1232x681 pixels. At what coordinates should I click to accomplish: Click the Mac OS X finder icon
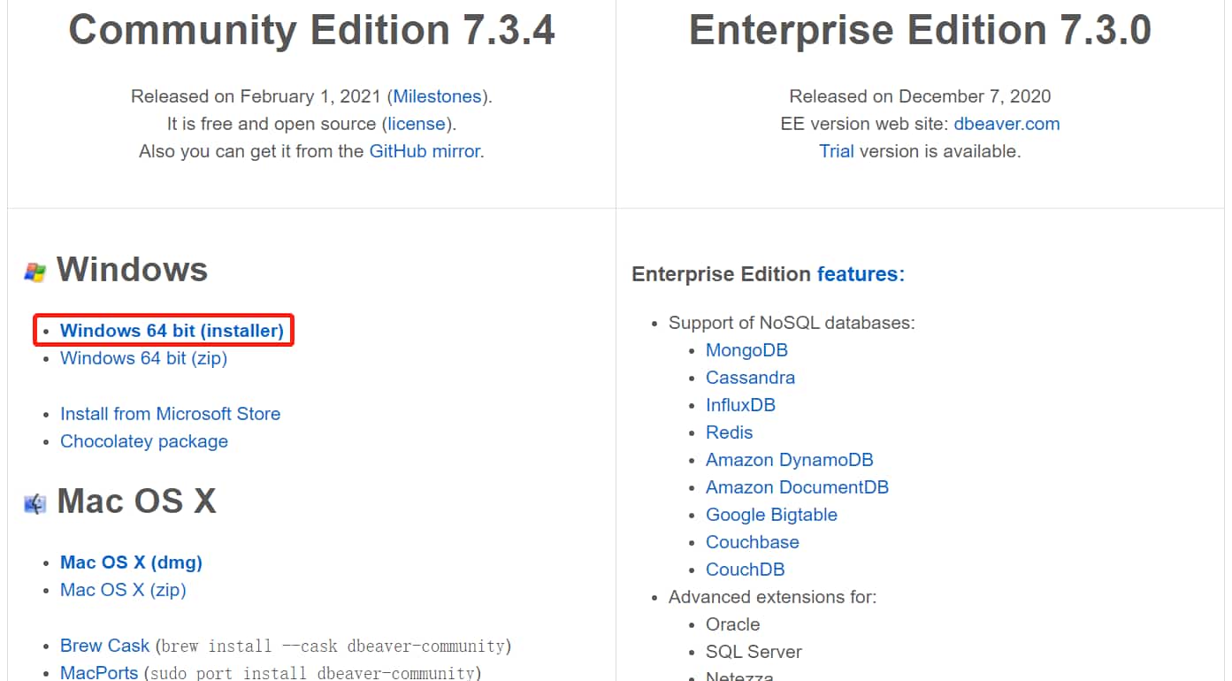coord(34,503)
